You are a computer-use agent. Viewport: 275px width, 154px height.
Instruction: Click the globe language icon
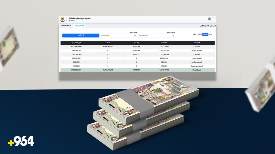(209, 19)
